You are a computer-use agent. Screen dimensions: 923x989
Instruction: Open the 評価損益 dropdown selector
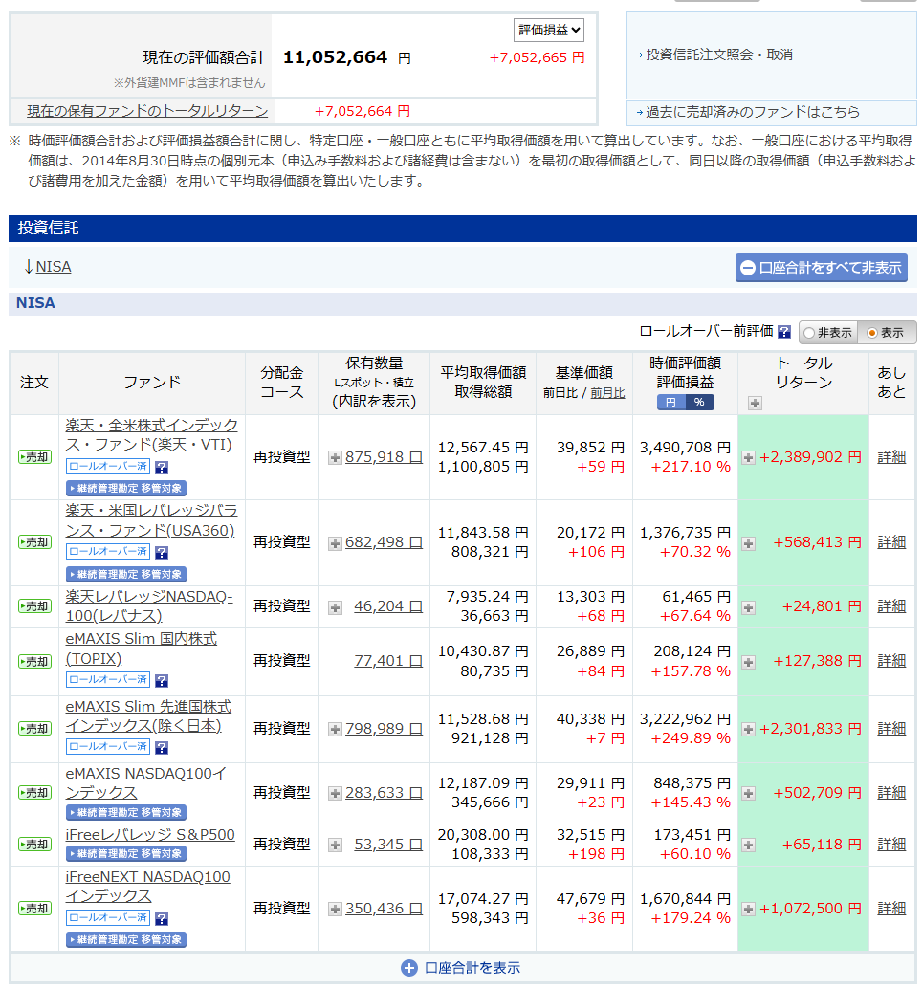tap(548, 30)
